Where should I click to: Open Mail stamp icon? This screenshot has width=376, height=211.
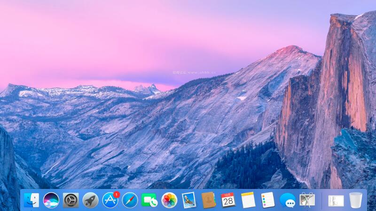[x=189, y=200]
